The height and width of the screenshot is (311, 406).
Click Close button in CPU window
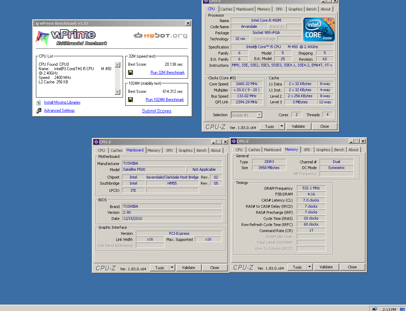click(324, 126)
